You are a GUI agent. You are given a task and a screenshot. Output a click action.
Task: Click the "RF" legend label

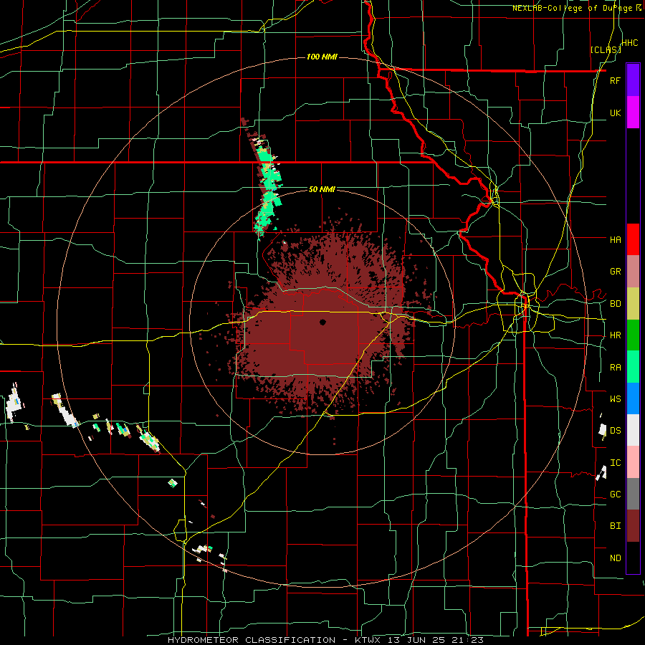pyautogui.click(x=615, y=80)
